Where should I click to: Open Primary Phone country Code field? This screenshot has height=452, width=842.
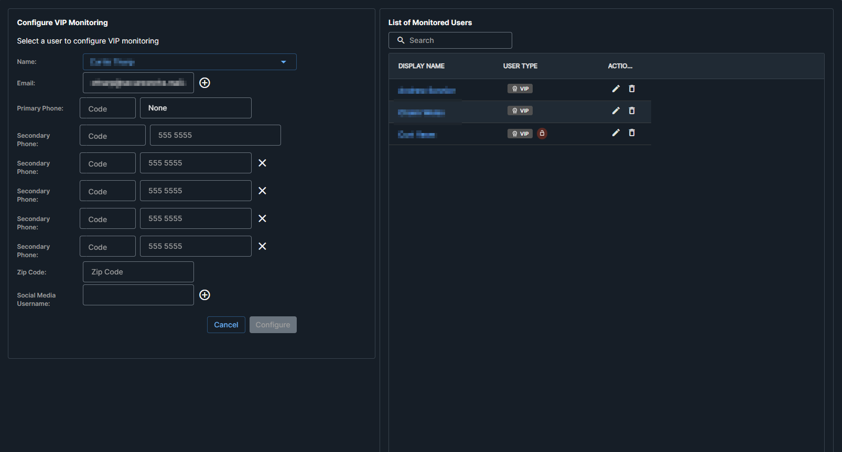107,108
